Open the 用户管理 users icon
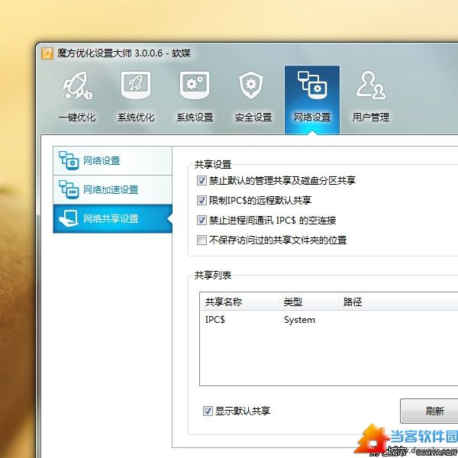 [x=371, y=85]
